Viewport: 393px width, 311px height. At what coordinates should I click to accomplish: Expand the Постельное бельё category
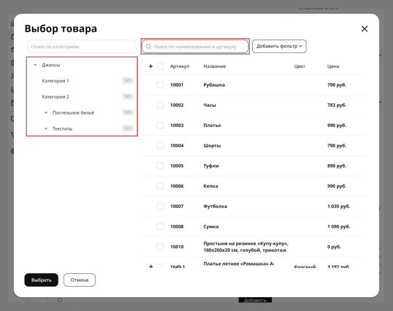[x=46, y=113]
